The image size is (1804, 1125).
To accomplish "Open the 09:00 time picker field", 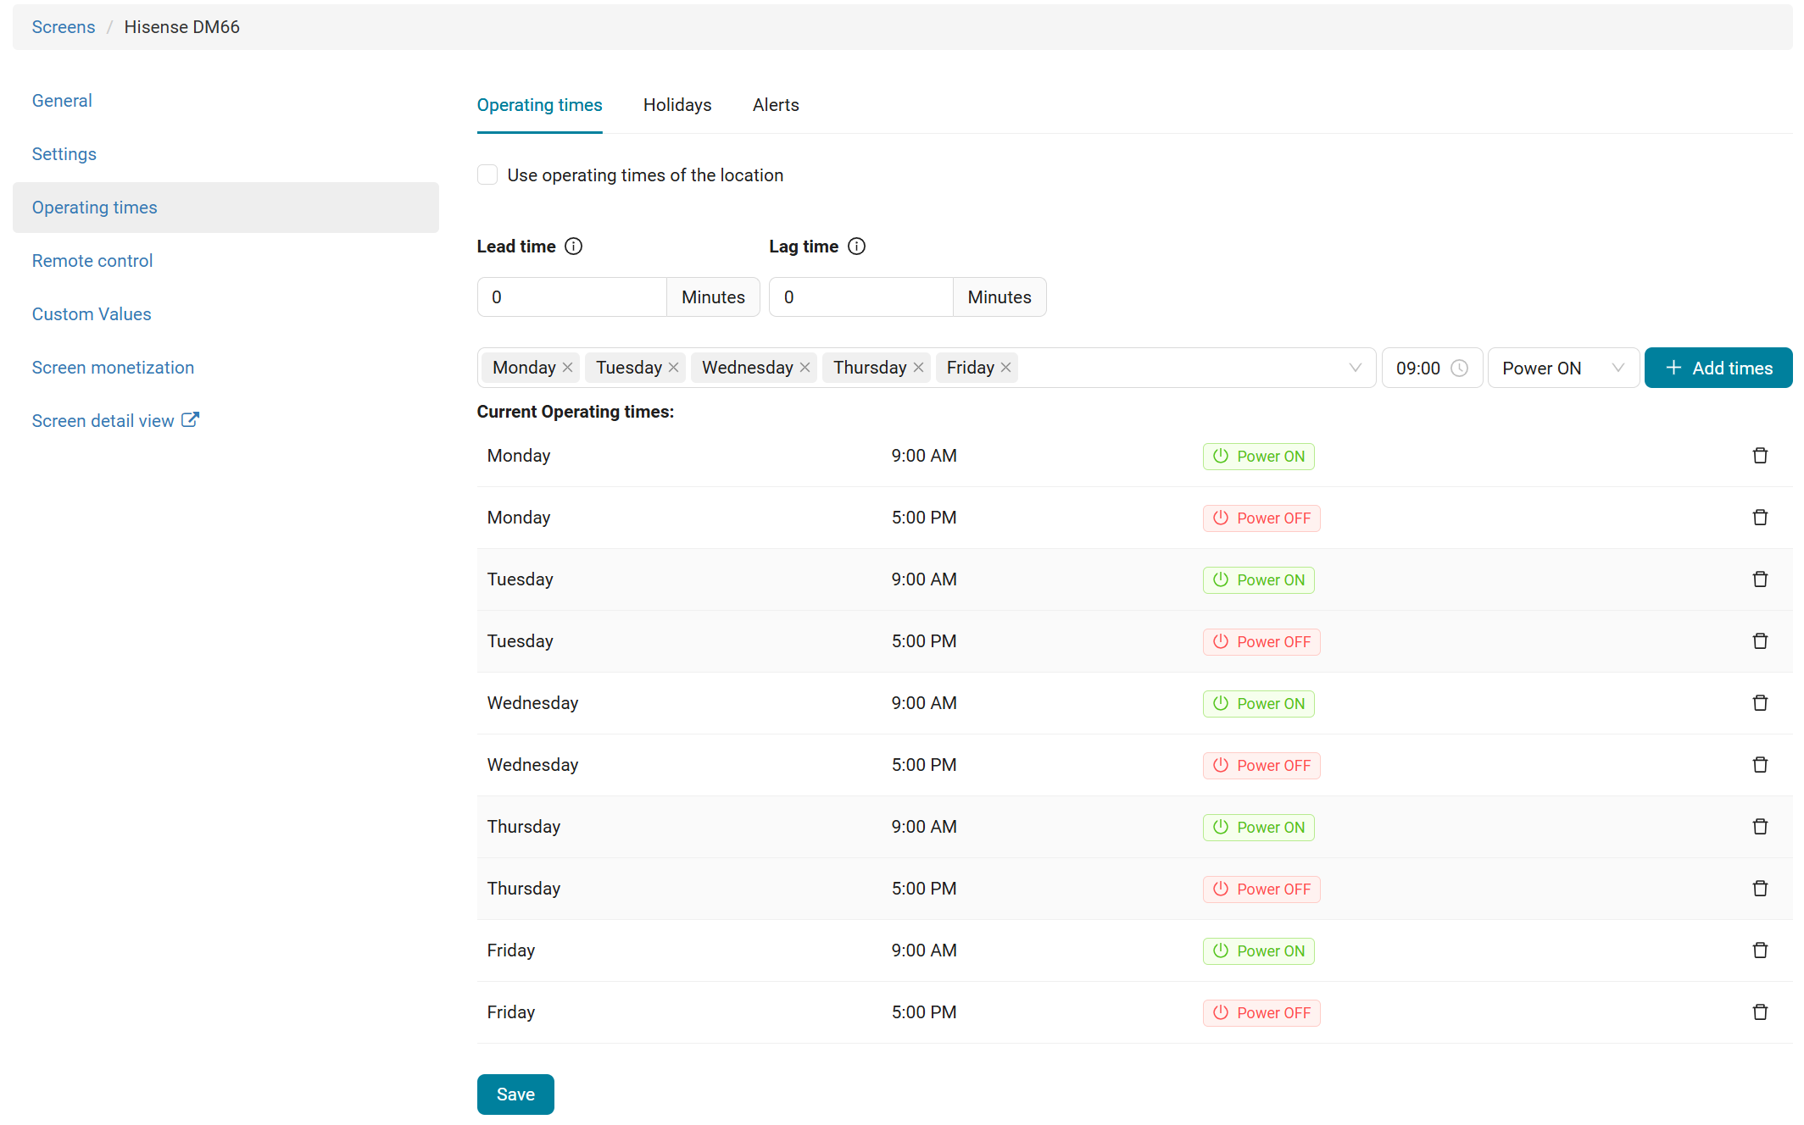I will pos(1420,369).
